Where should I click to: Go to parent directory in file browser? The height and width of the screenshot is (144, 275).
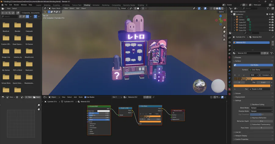click(x=10, y=13)
